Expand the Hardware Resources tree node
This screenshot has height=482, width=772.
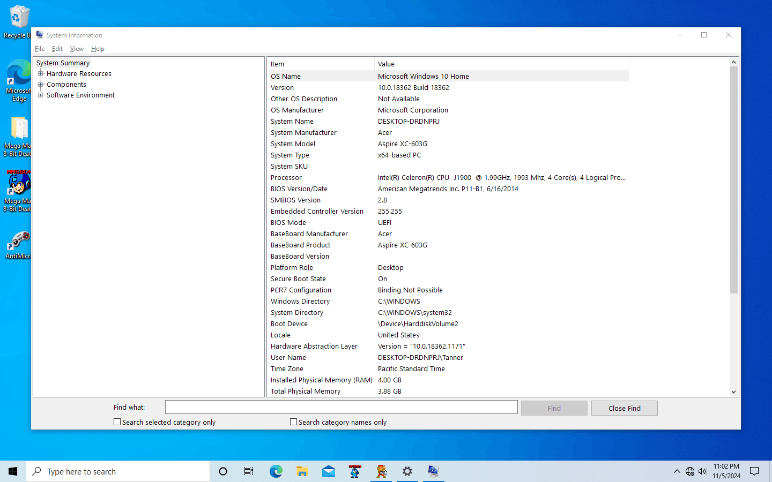tap(40, 74)
